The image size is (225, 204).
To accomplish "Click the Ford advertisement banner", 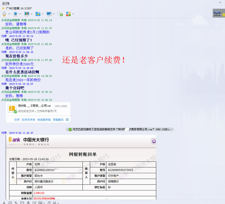I will [219, 13].
